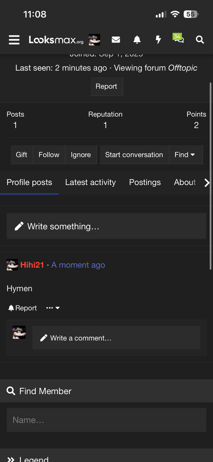
Task: Go to Looksmax.org home logo
Action: (x=56, y=40)
